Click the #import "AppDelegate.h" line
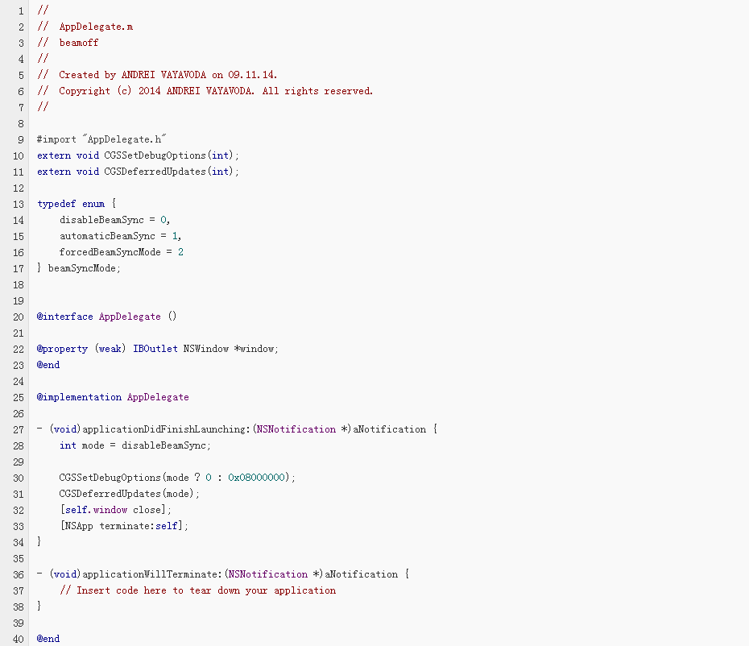The height and width of the screenshot is (646, 749). tap(101, 139)
